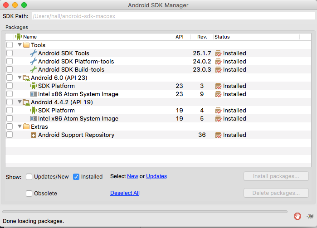Enable the Updates/New filter checkbox
Screen dimensions: 317x228
[29, 177]
